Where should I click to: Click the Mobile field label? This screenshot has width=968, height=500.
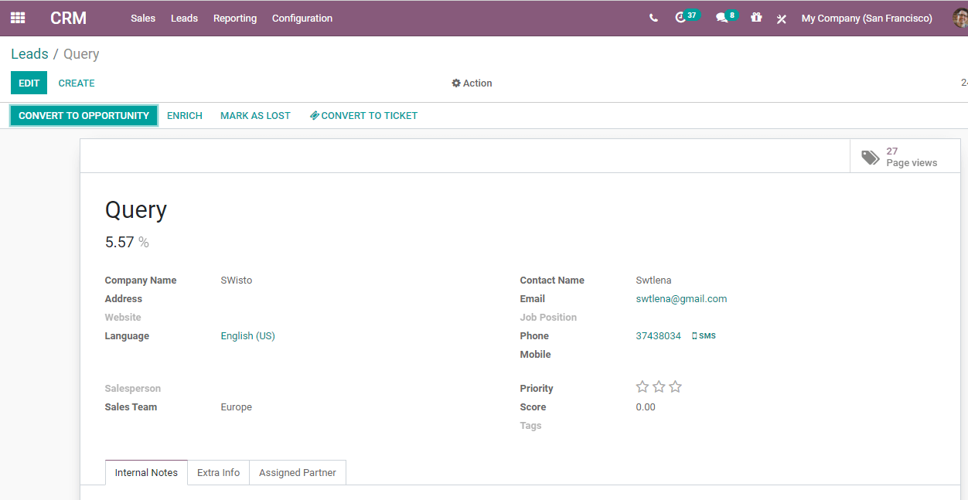[535, 355]
